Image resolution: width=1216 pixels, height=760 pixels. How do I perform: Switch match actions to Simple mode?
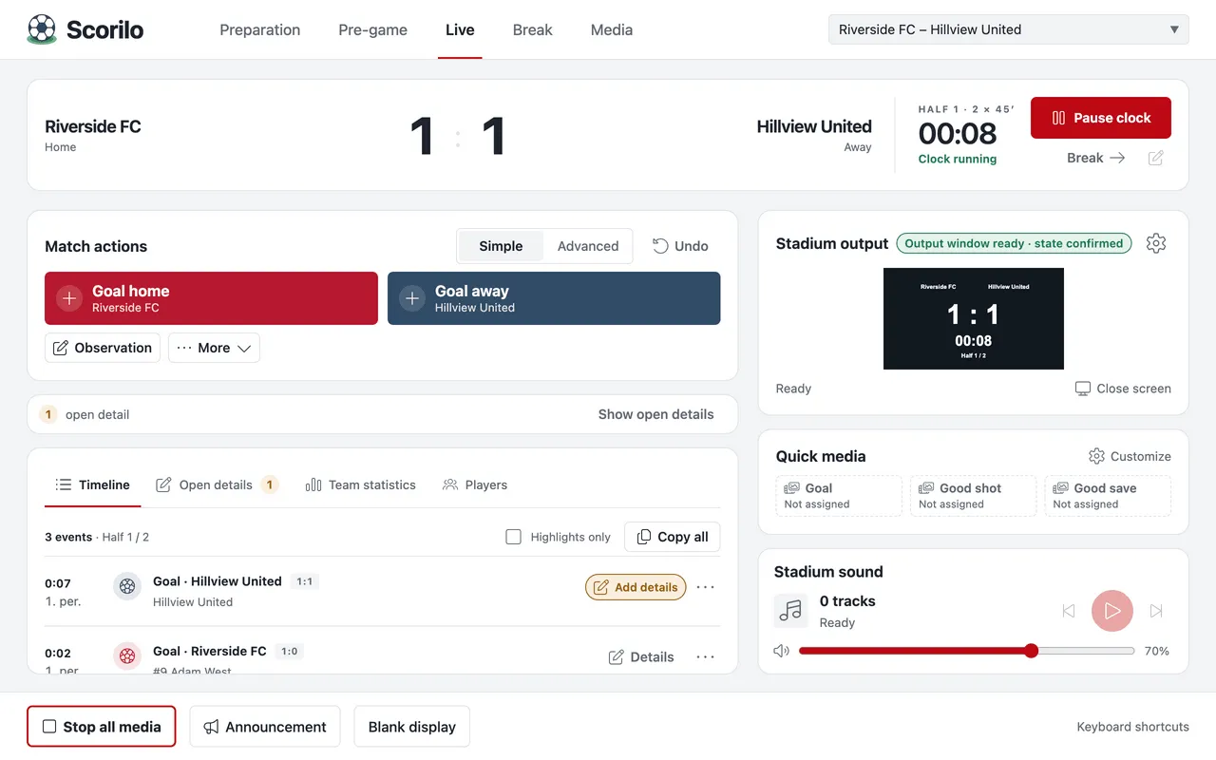pyautogui.click(x=501, y=246)
